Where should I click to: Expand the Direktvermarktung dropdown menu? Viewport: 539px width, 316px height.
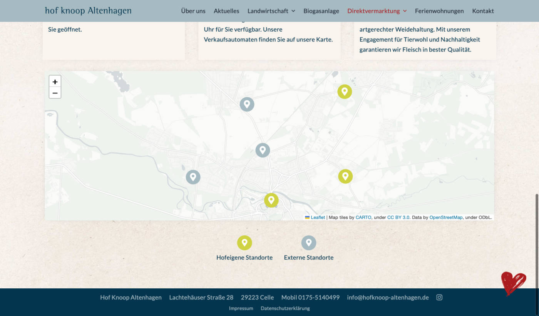[x=377, y=11]
